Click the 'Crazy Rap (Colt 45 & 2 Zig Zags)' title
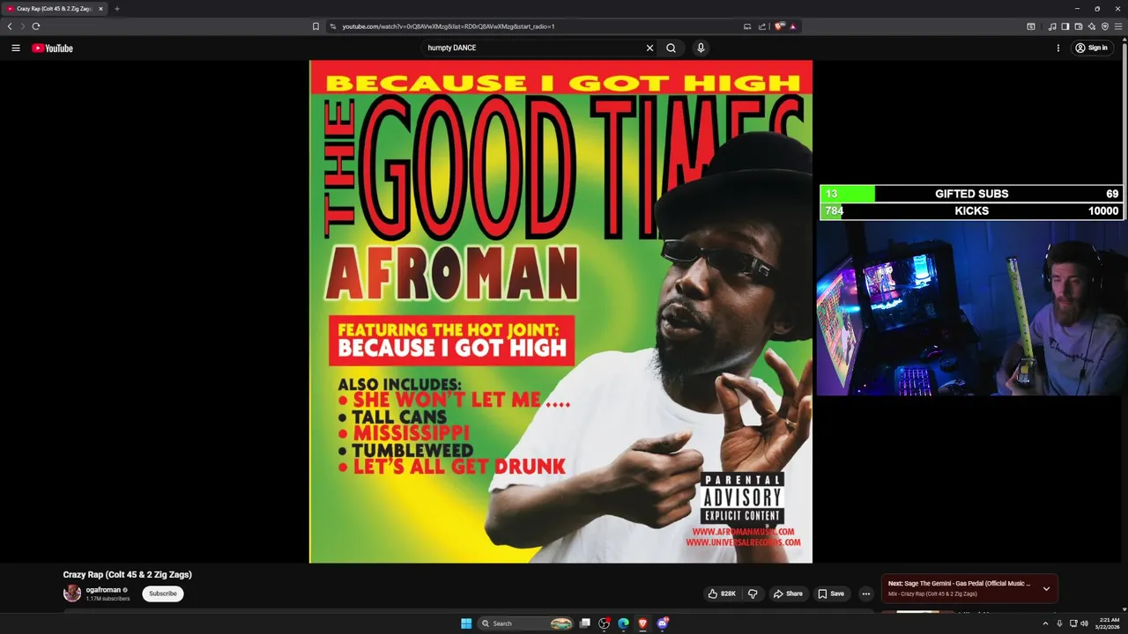 point(127,575)
